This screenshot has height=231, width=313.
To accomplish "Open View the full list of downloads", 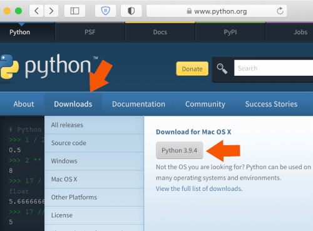I will [x=198, y=188].
